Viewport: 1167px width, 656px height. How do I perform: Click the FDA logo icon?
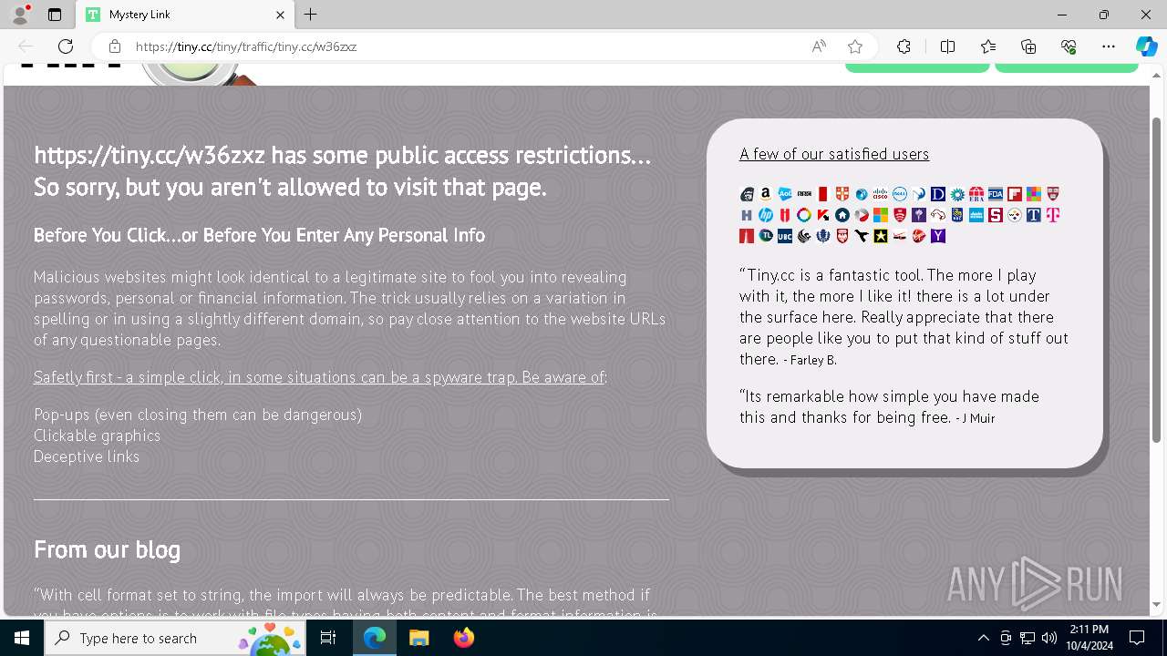996,194
